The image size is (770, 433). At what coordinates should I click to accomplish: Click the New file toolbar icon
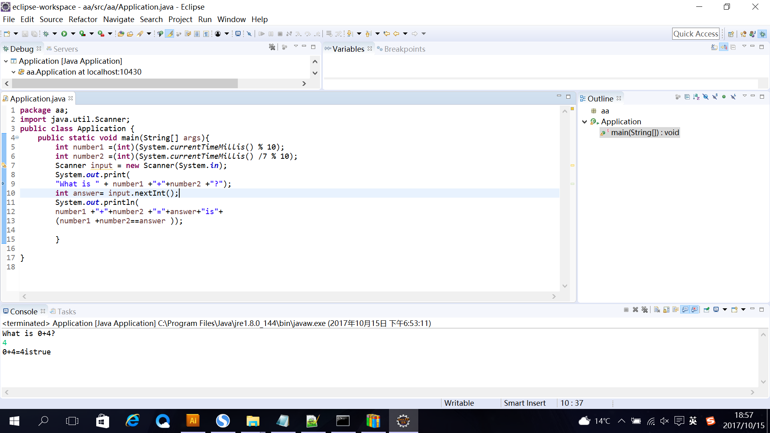[7, 34]
